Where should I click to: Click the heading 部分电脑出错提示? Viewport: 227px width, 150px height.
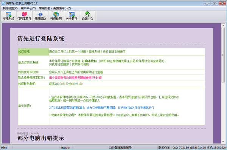pyautogui.click(x=41, y=138)
